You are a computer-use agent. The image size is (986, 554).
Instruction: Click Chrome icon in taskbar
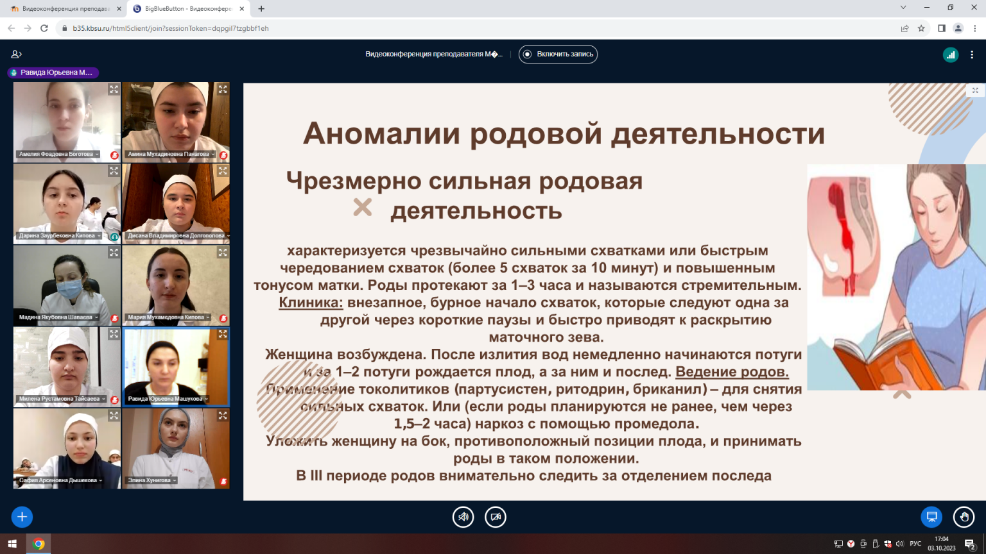click(x=39, y=544)
